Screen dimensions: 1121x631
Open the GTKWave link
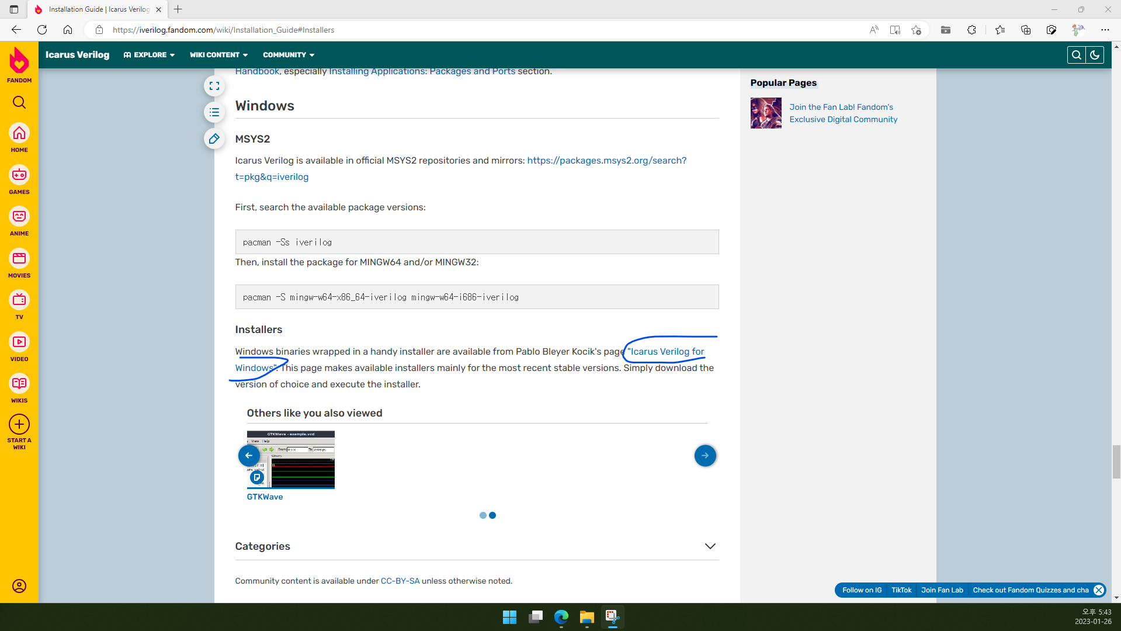pyautogui.click(x=265, y=497)
